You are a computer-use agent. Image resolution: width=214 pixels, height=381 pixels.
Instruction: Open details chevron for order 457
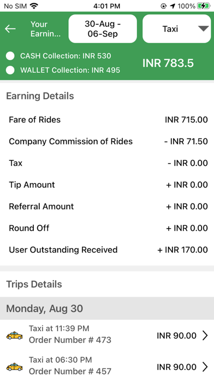(x=205, y=367)
